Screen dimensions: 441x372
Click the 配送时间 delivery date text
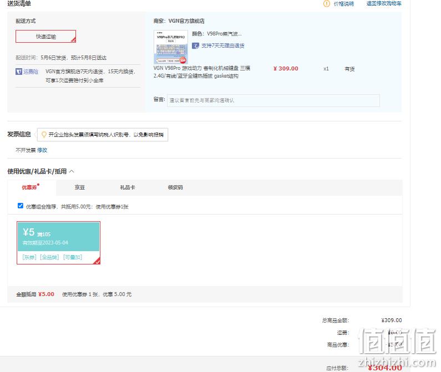(x=61, y=58)
